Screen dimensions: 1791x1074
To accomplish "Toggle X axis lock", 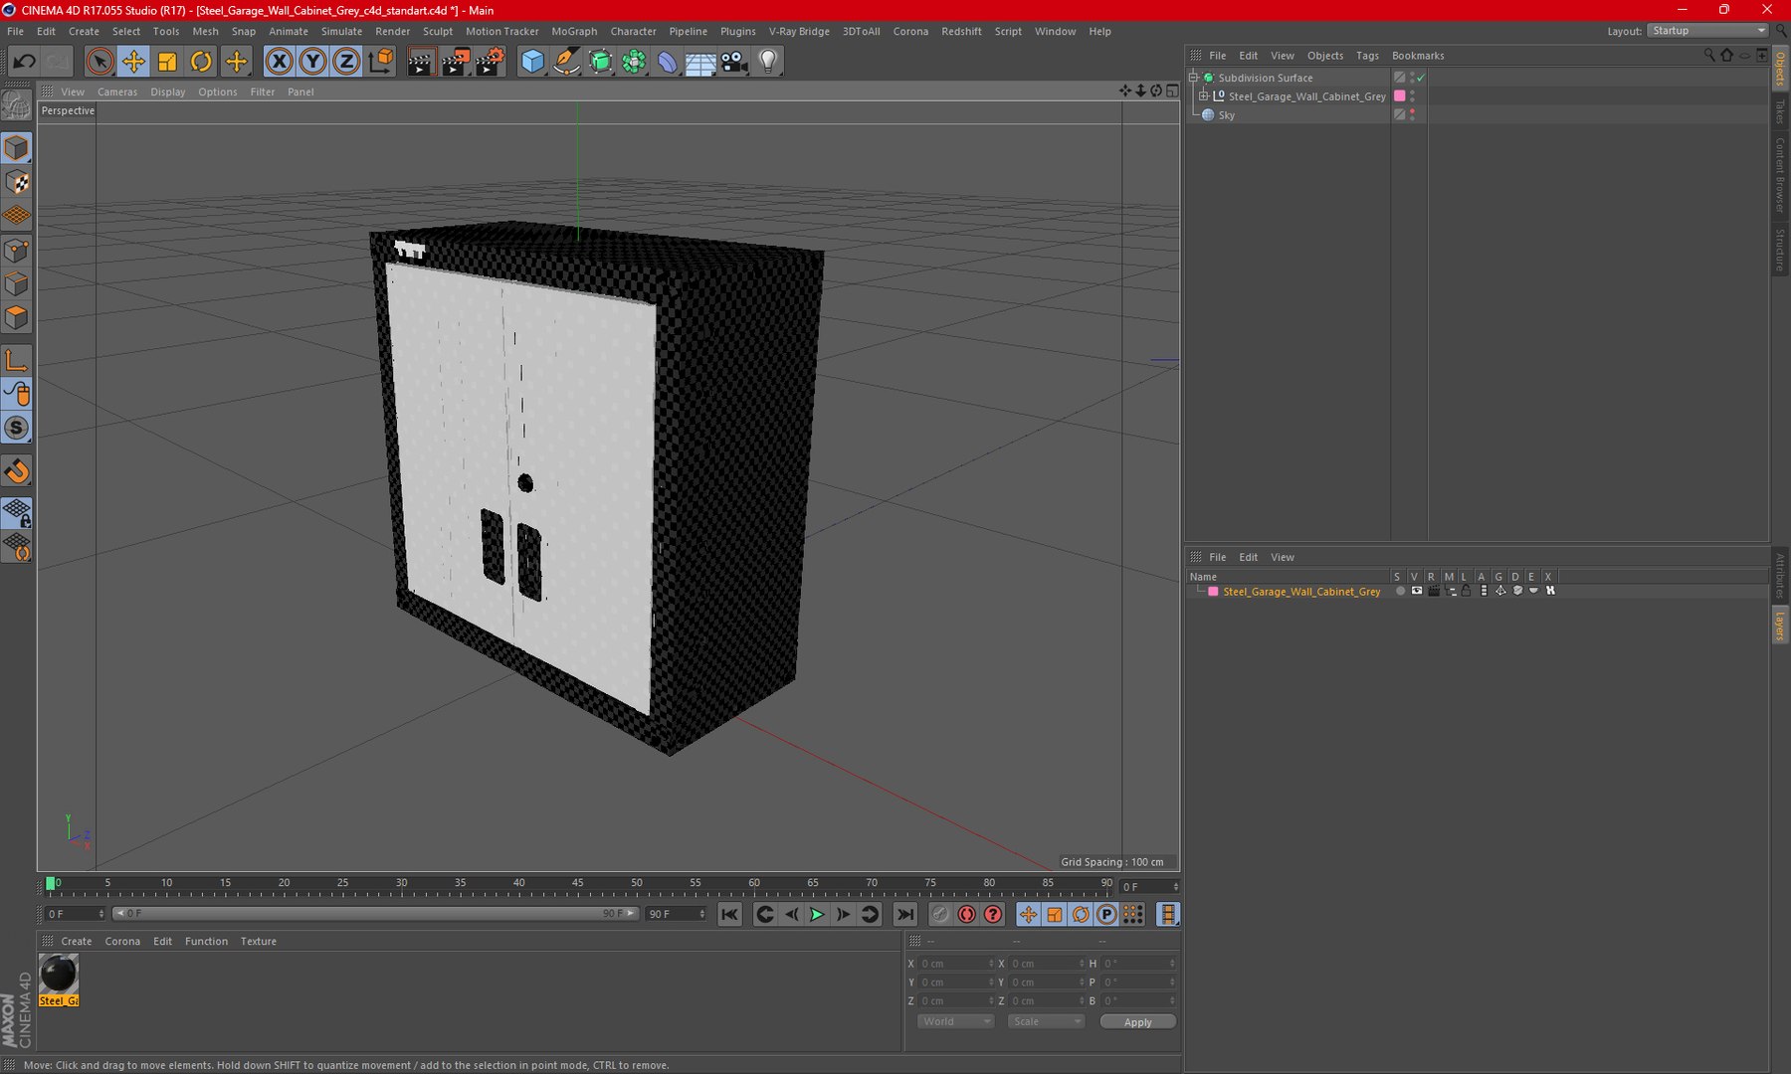I will coord(280,62).
